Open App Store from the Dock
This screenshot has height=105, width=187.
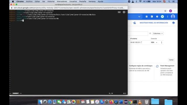(102, 102)
